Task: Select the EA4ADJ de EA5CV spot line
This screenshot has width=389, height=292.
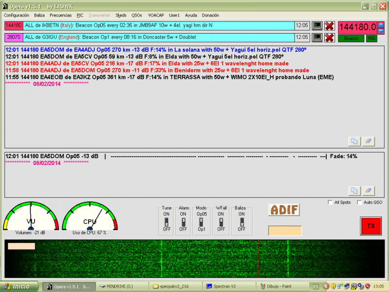Action: click(147, 64)
